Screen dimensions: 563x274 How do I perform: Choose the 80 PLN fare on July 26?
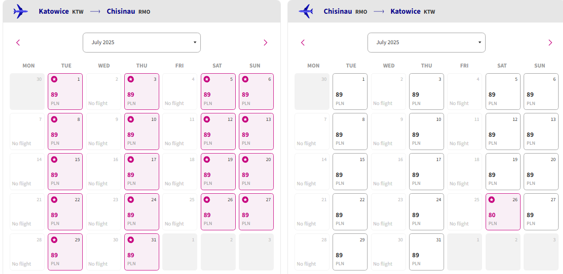pos(503,212)
